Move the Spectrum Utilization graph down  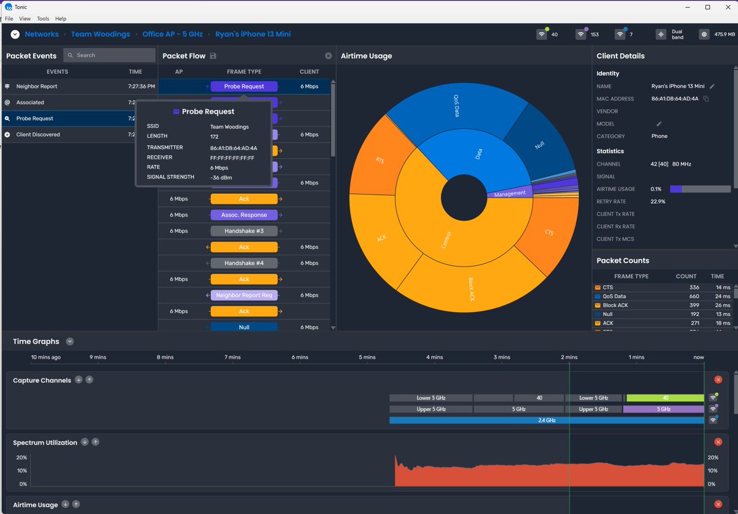coord(85,442)
